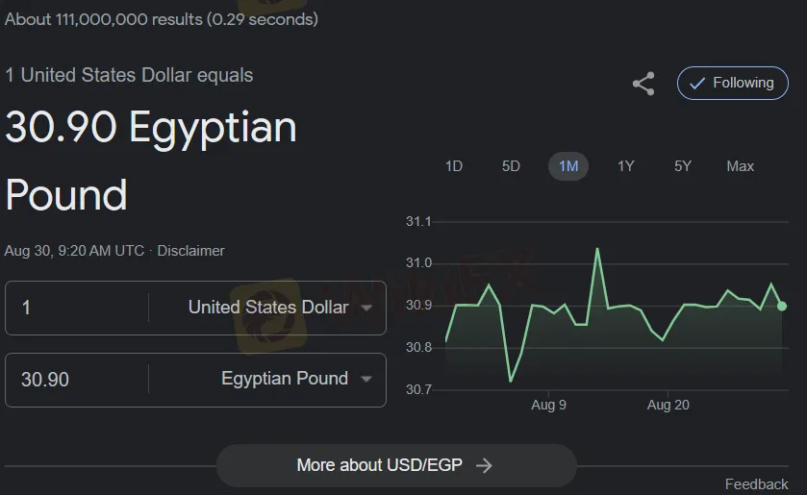
Task: Click the Following checkmark icon
Action: (696, 84)
